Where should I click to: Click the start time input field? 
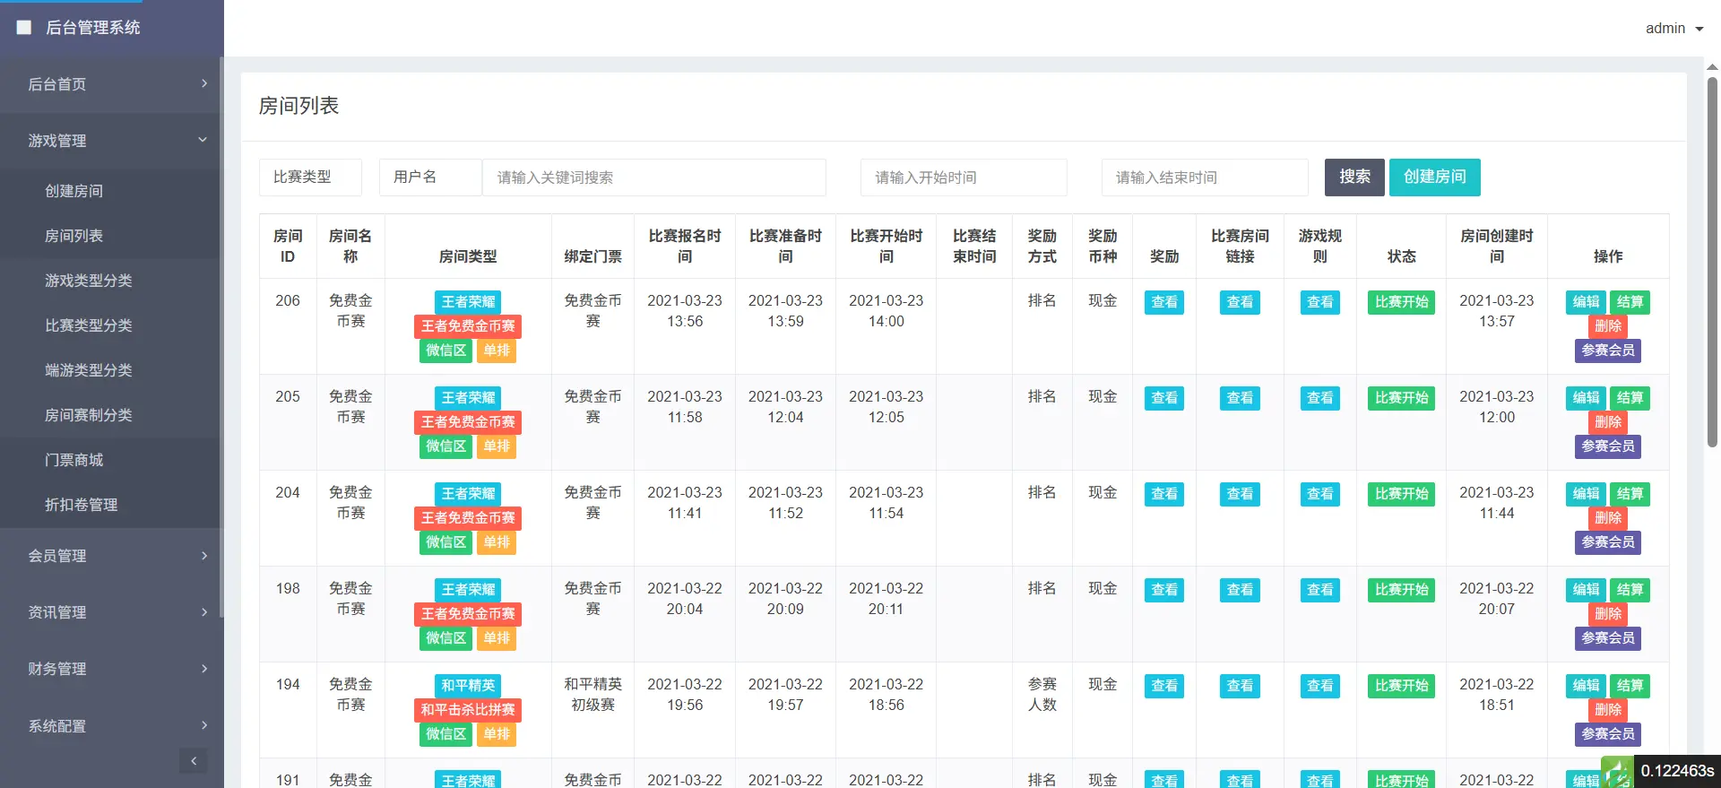tap(964, 178)
